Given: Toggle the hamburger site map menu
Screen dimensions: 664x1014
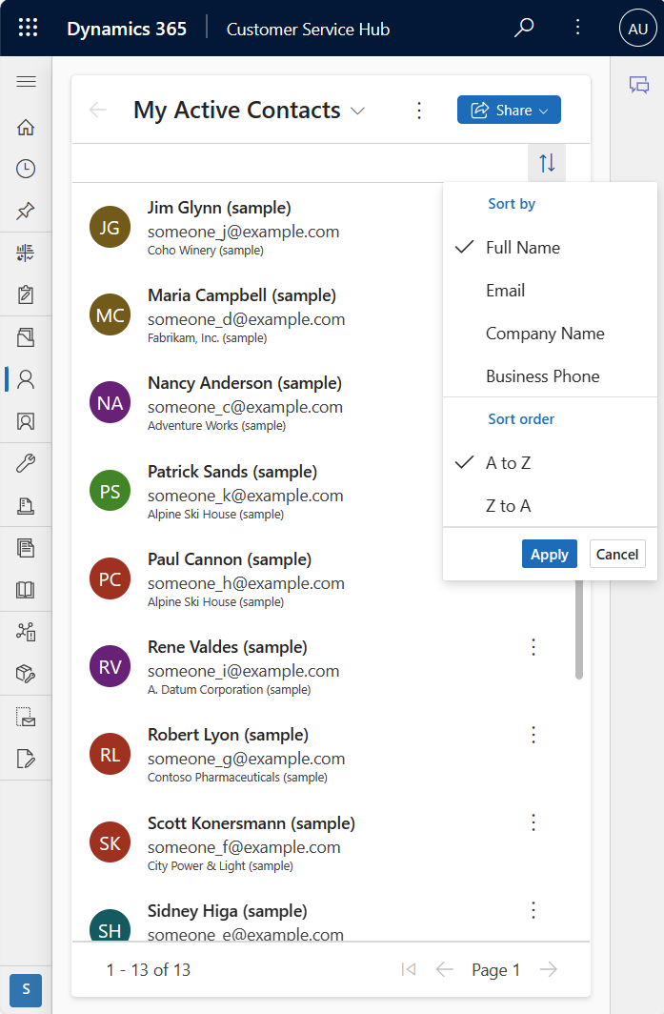Looking at the screenshot, I should (26, 82).
